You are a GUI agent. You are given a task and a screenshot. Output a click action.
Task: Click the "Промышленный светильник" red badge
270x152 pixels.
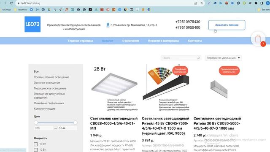click(229, 71)
